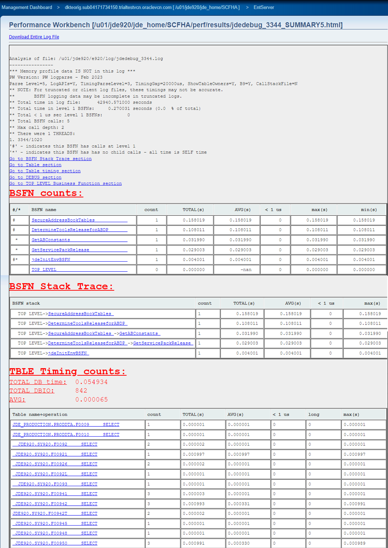The image size is (388, 548).
Task: Open JDE920.SY920.F00945 SELECT row
Action: click(x=55, y=524)
